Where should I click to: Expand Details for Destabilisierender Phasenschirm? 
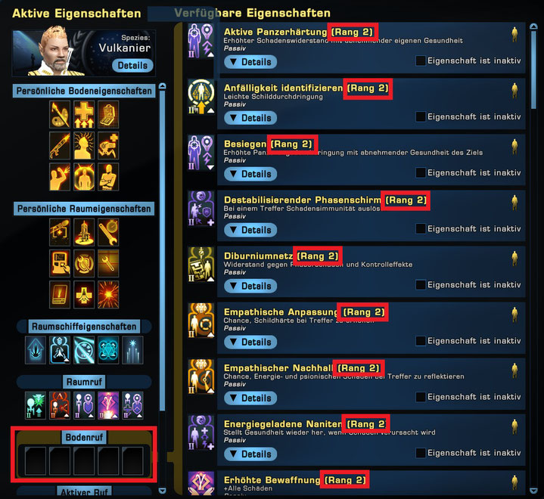(250, 230)
